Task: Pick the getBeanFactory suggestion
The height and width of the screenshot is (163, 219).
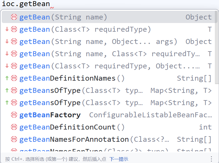Action: click(x=108, y=115)
